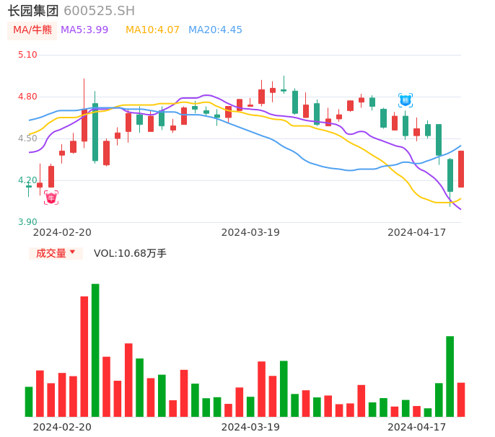495x437 pixels.
Task: Click the 2024-03-19 date label under the price chart
Action: click(250, 232)
